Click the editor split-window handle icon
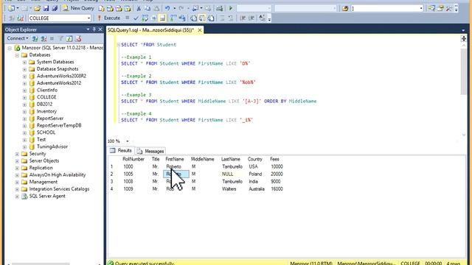472x265 pixels. [x=464, y=39]
